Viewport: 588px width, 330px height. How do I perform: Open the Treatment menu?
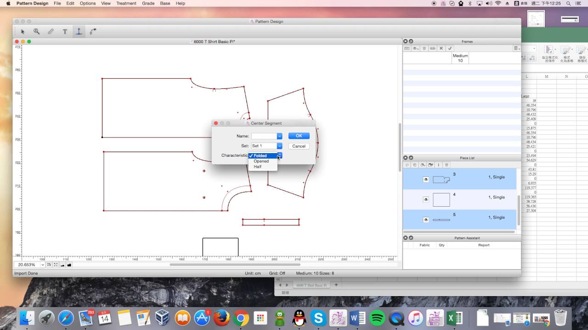(x=126, y=3)
